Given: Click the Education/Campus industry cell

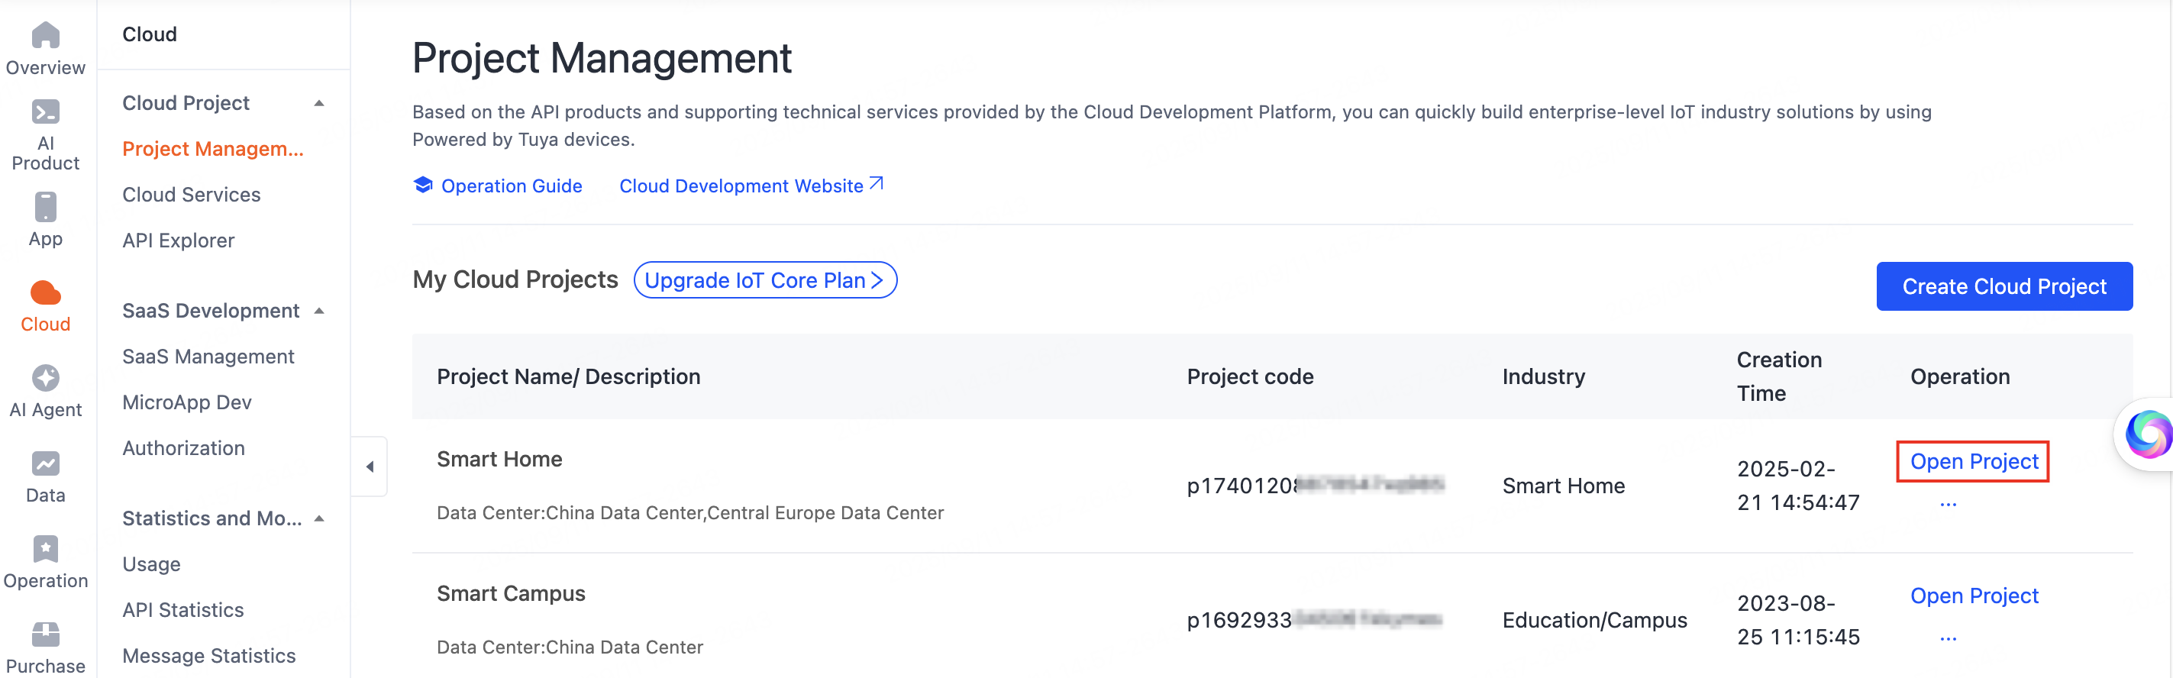Looking at the screenshot, I should (1594, 620).
